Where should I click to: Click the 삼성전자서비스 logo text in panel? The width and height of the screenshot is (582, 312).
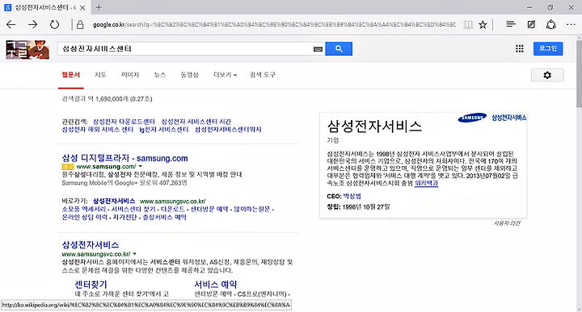(509, 118)
